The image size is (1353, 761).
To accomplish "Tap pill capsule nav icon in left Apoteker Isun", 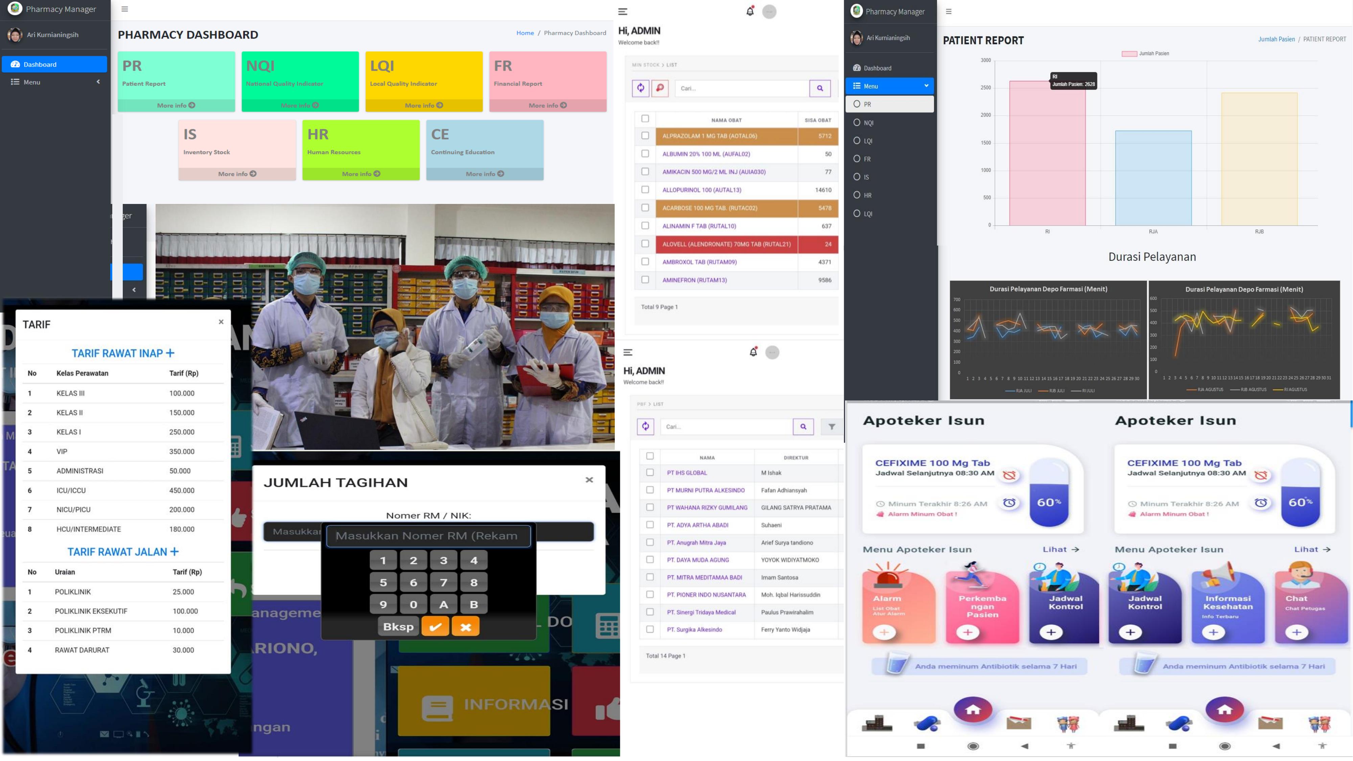I will click(x=927, y=724).
